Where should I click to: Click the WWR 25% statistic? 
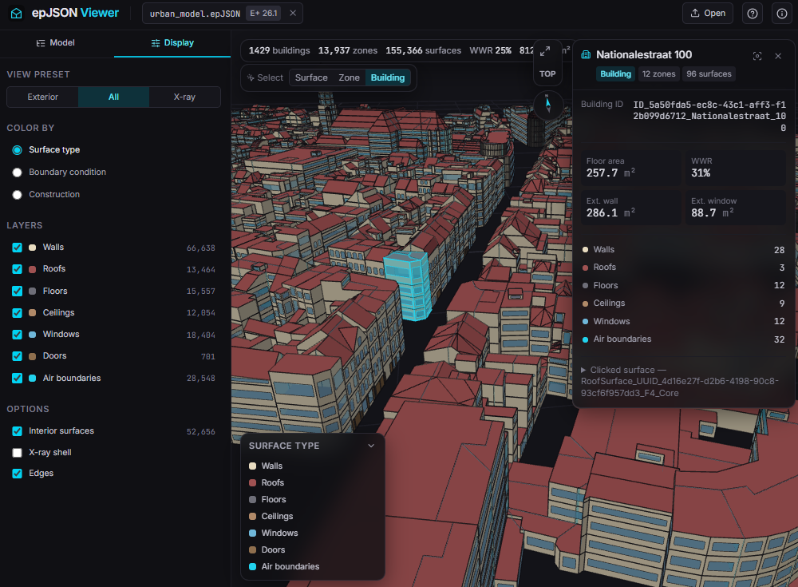(x=490, y=50)
